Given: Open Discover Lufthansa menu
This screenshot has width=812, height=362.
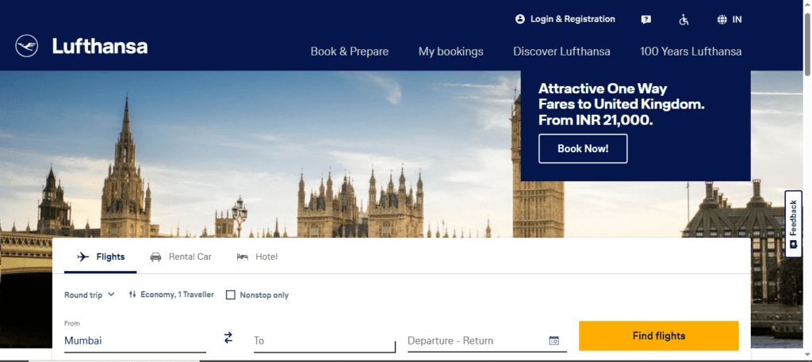Looking at the screenshot, I should (x=561, y=51).
